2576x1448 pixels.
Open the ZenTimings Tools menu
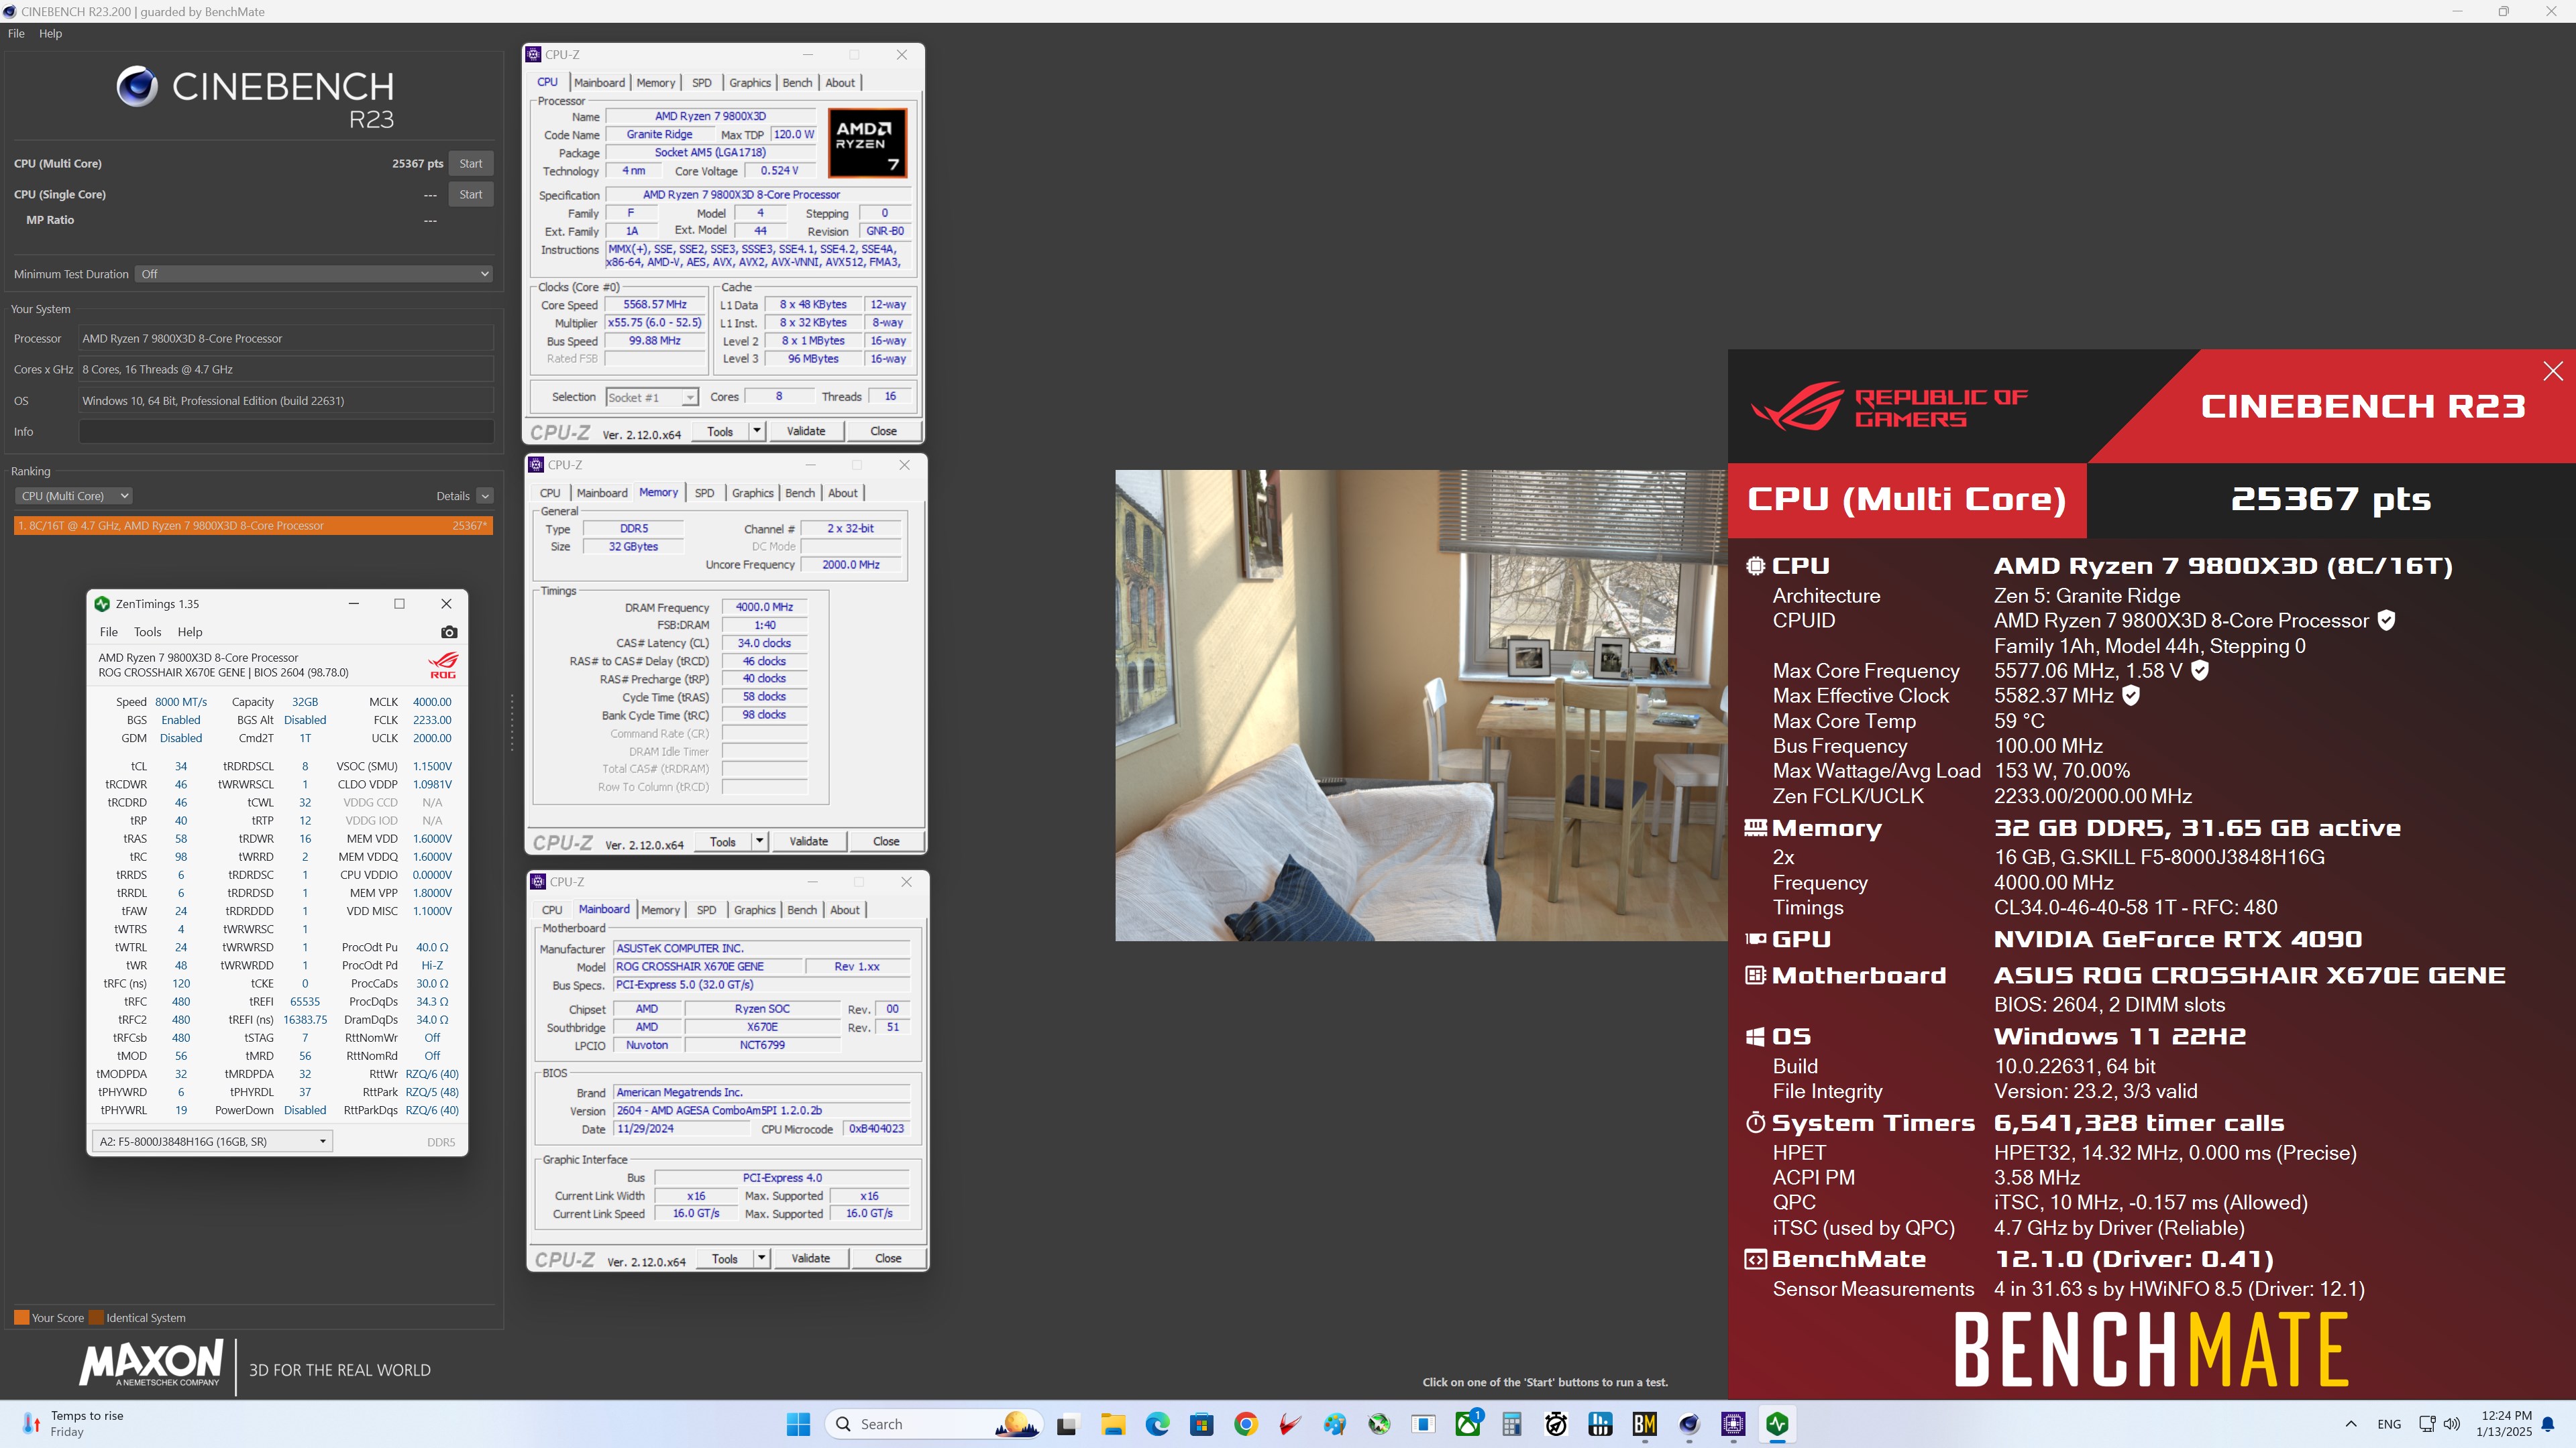click(147, 631)
